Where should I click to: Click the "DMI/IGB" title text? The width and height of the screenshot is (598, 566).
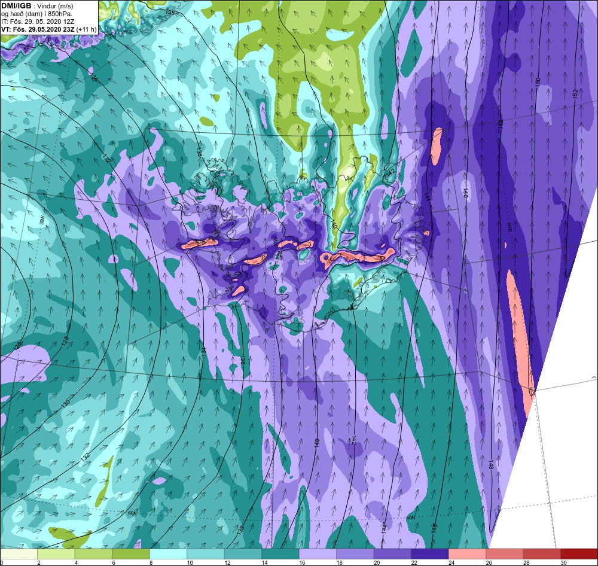pyautogui.click(x=16, y=6)
